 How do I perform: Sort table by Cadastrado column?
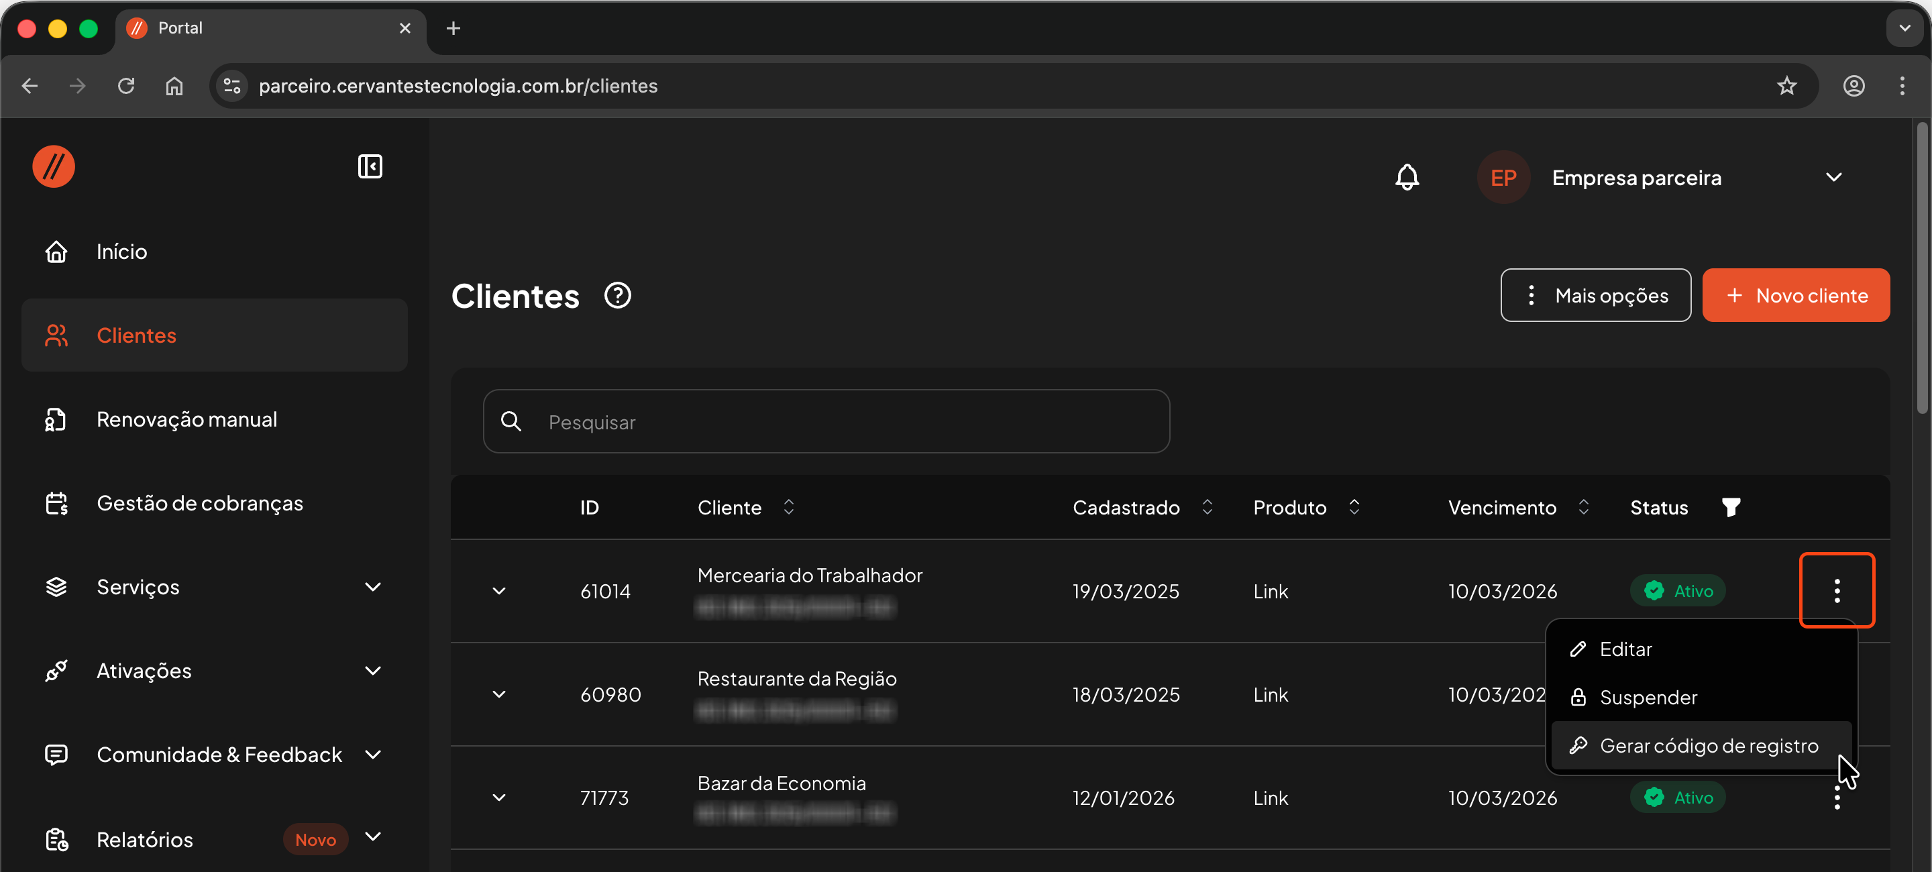pos(1206,508)
